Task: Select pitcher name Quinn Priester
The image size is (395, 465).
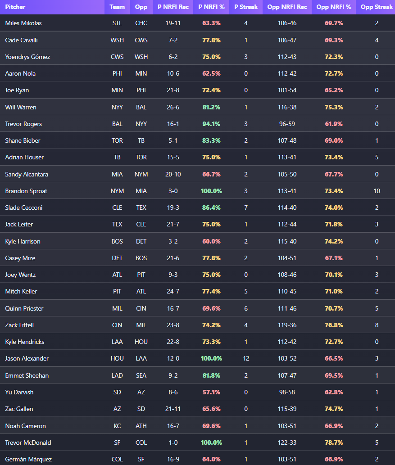Action: point(24,308)
